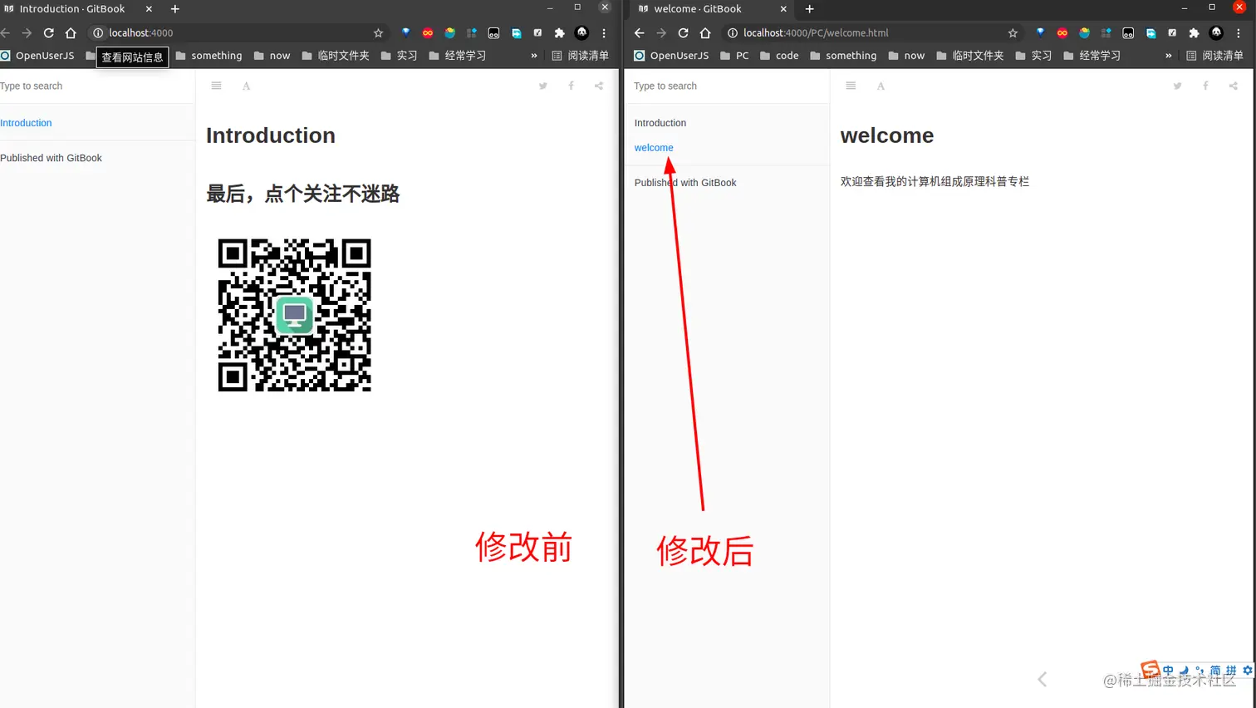Open 阅读清单 reading list in left browser

pos(581,56)
